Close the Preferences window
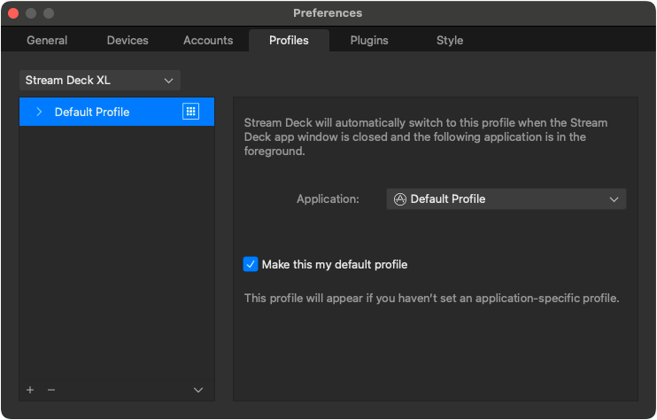 pyautogui.click(x=13, y=13)
